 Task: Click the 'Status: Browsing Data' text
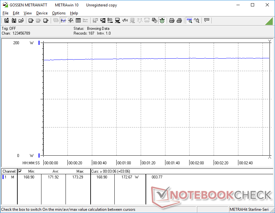point(91,28)
